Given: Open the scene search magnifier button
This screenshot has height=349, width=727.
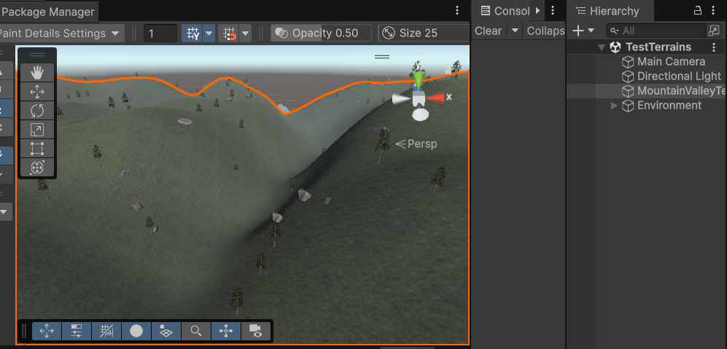Looking at the screenshot, I should tap(195, 331).
